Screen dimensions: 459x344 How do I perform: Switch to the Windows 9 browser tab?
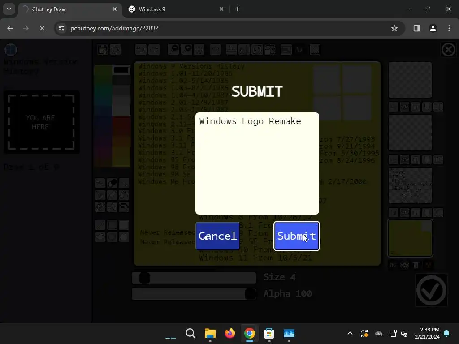pyautogui.click(x=176, y=9)
